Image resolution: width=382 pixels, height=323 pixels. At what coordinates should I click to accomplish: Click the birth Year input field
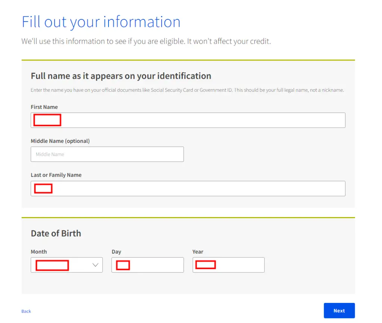[228, 265]
